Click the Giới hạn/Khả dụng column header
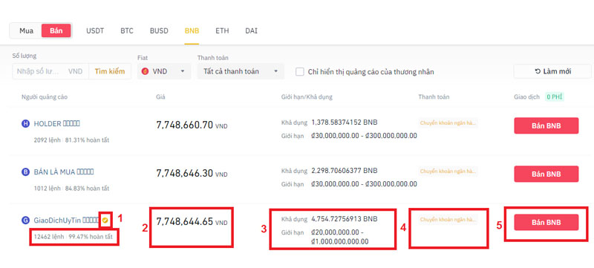 tap(307, 97)
